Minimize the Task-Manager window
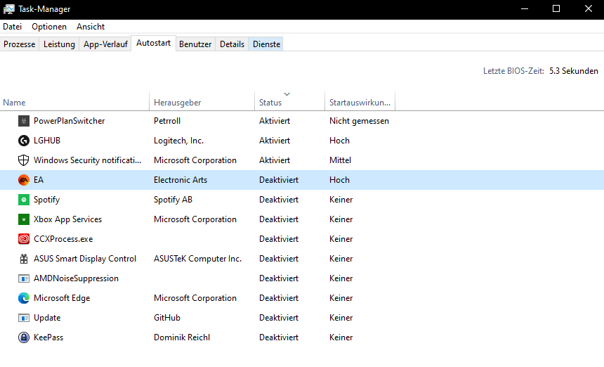Viewport: 604px width, 367px height. (x=525, y=9)
